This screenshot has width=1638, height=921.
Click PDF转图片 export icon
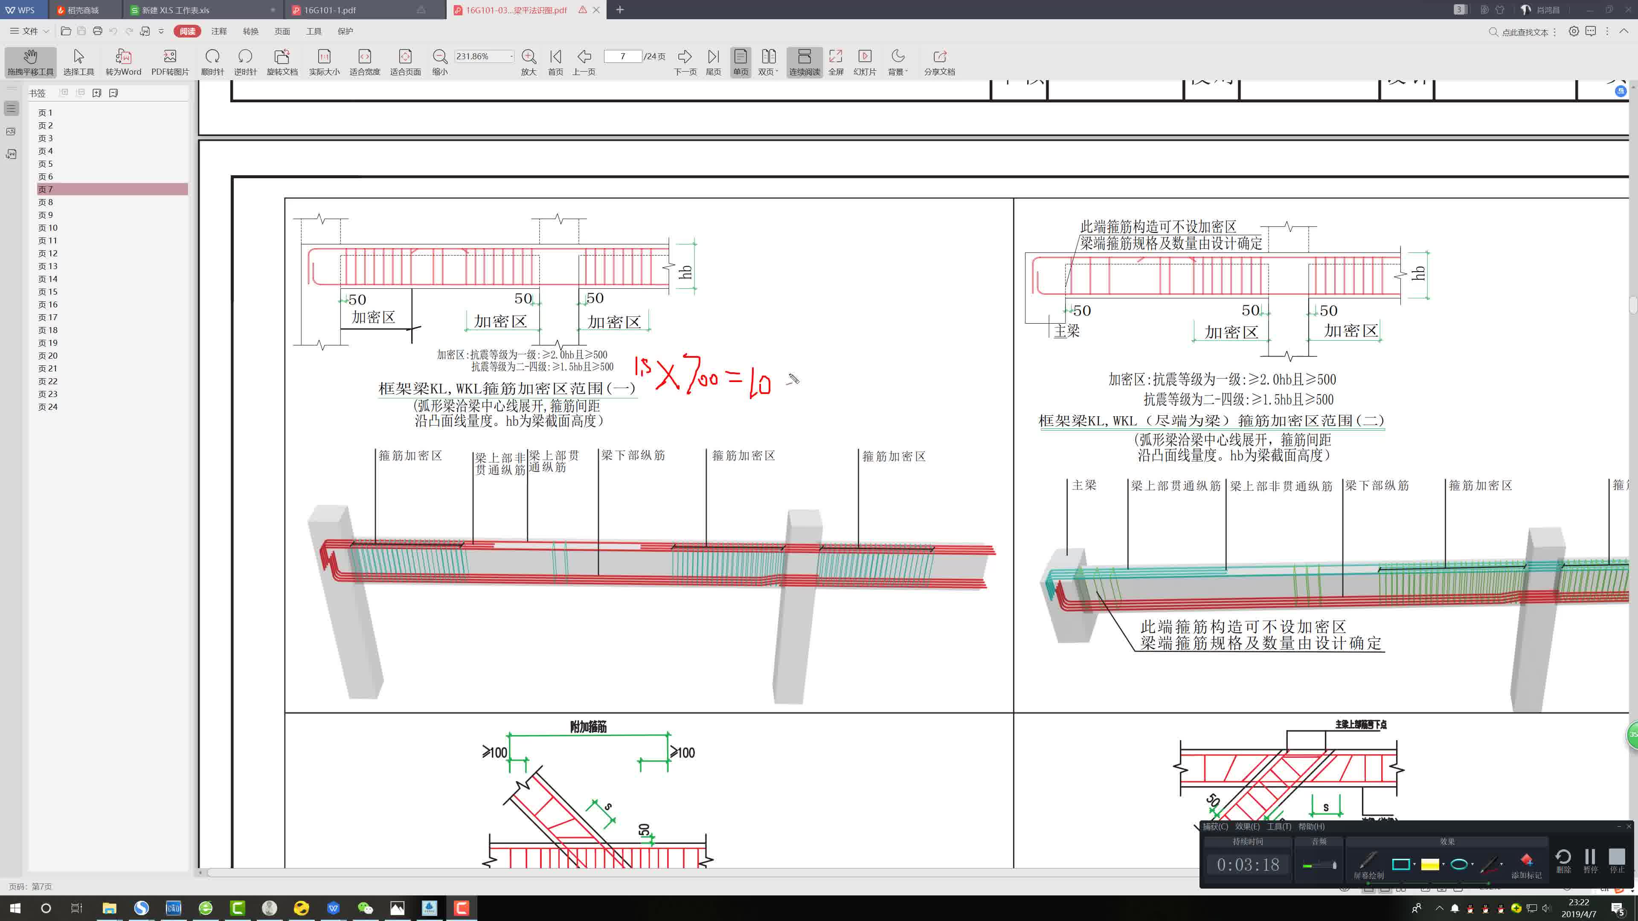(x=170, y=62)
